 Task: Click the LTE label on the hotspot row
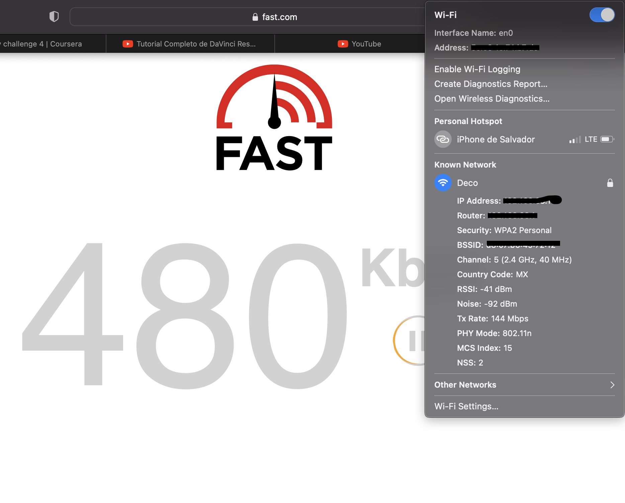[591, 139]
